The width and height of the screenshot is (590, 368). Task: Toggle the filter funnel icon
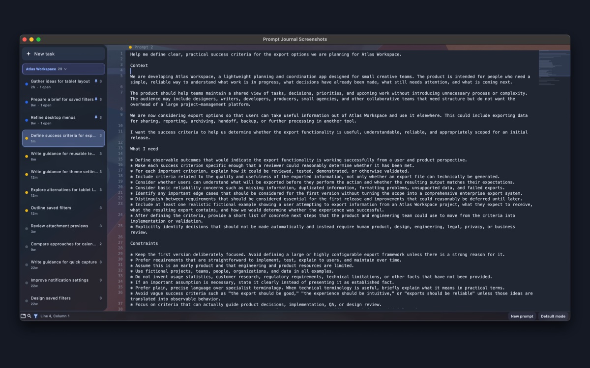36,316
